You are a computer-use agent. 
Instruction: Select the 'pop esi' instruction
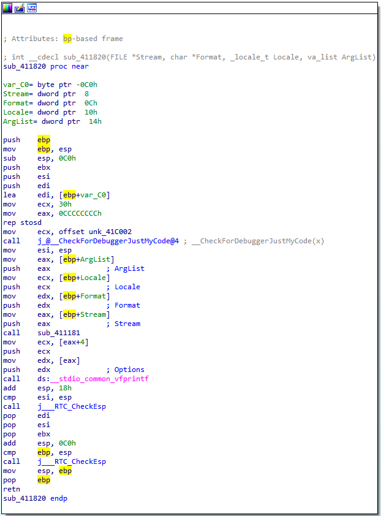pos(27,425)
